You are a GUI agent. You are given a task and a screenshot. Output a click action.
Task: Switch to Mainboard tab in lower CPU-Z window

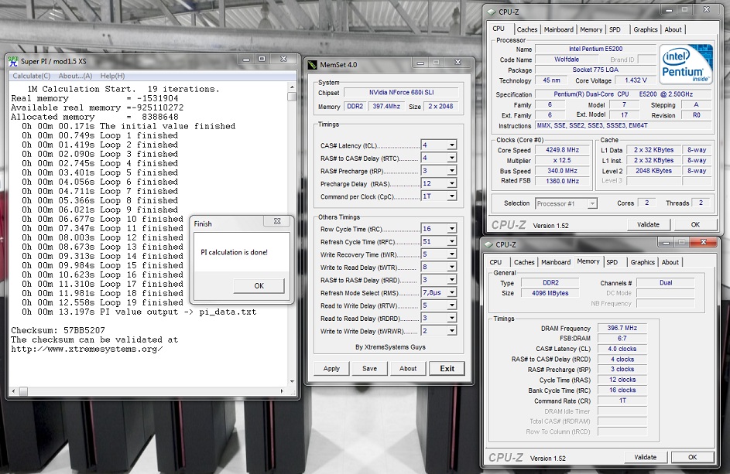click(x=556, y=262)
